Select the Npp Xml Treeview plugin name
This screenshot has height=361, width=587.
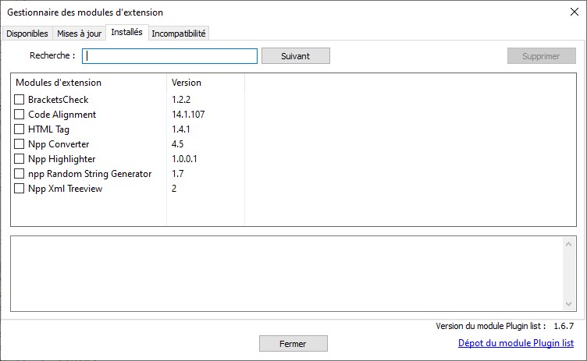point(65,189)
